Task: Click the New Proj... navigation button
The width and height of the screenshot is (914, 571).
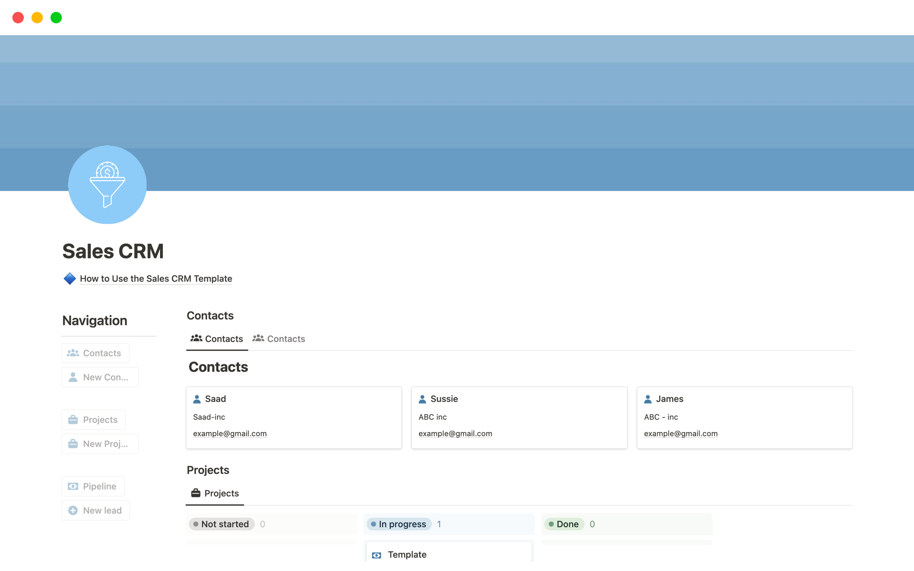Action: pos(99,443)
